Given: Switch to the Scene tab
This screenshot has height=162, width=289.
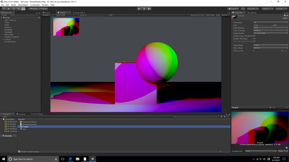Looking at the screenshot, I should (47, 13).
